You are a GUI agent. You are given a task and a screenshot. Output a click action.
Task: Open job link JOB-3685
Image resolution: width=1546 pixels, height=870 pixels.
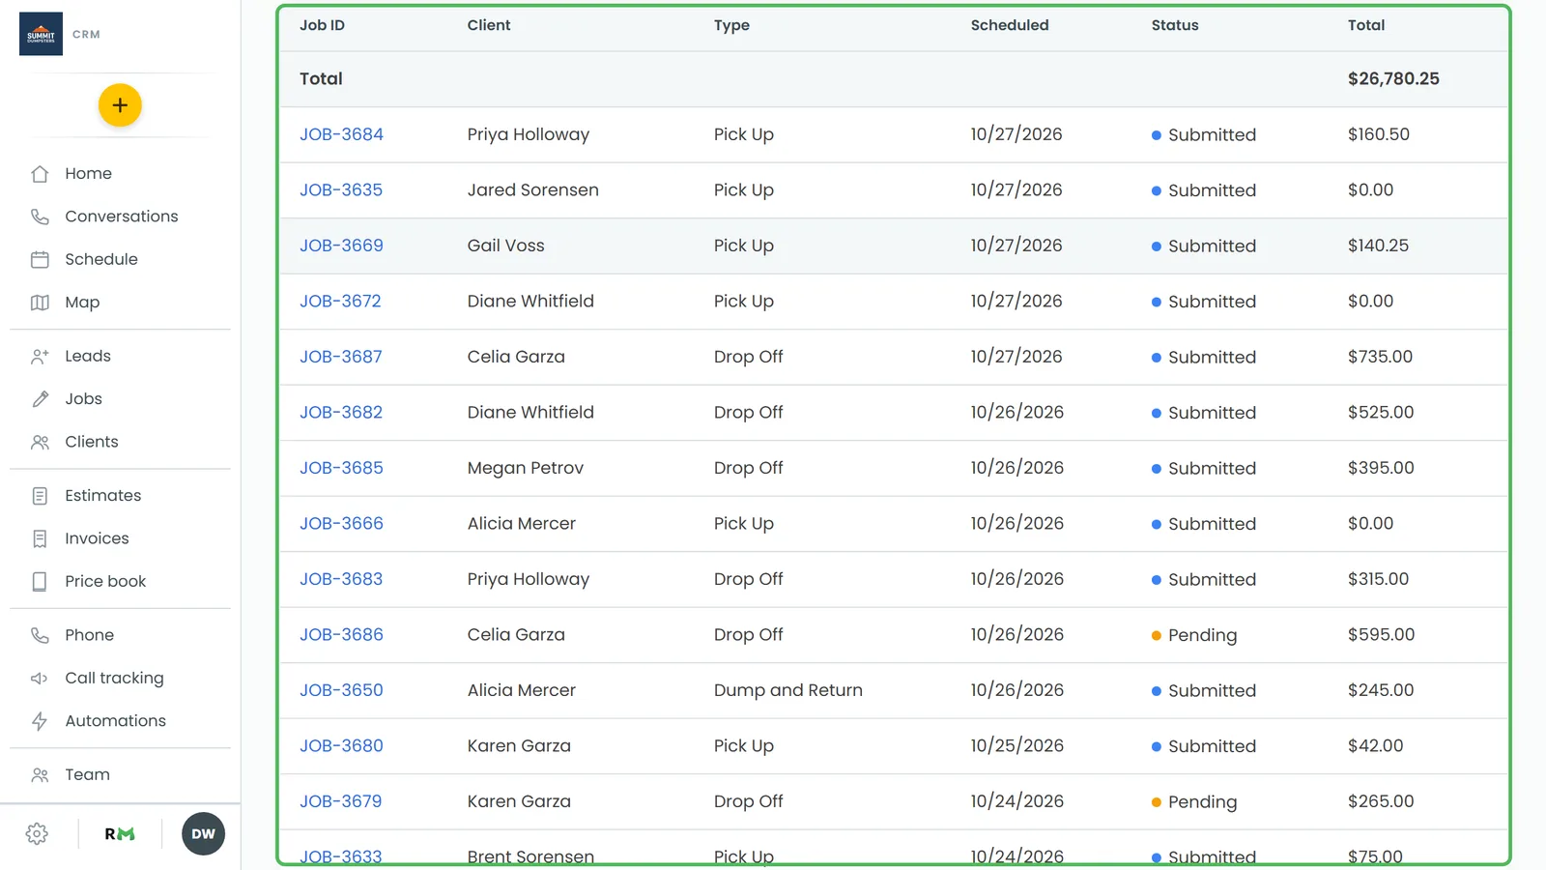(341, 468)
